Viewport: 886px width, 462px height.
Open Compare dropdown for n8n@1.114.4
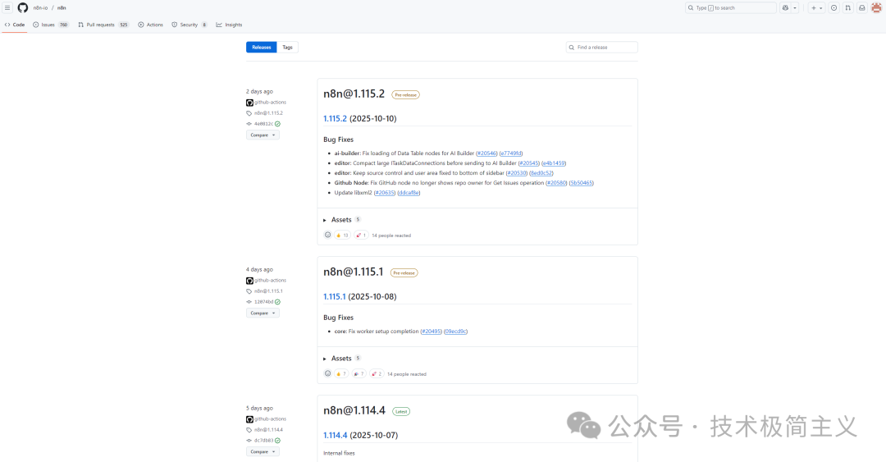(263, 452)
